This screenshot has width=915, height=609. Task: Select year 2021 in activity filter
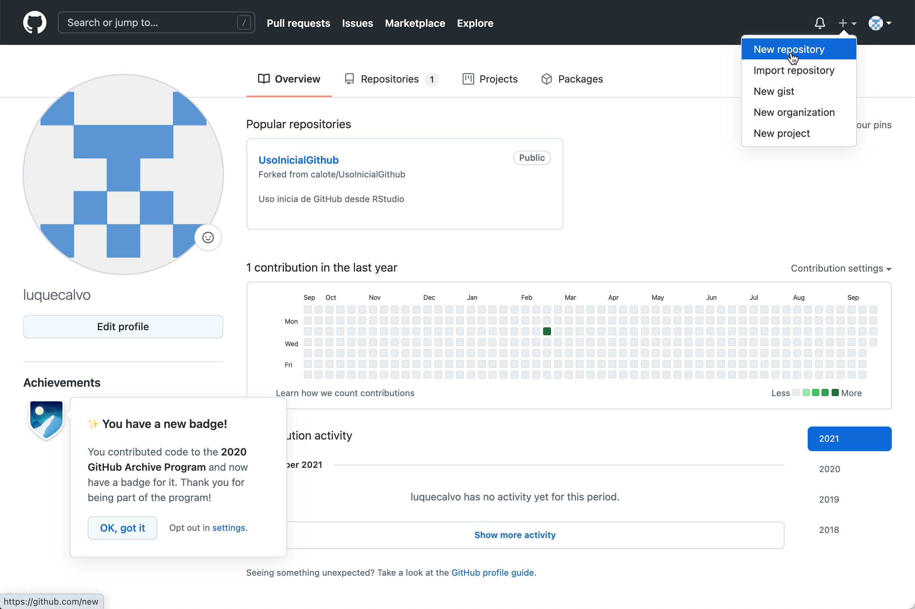pos(849,439)
